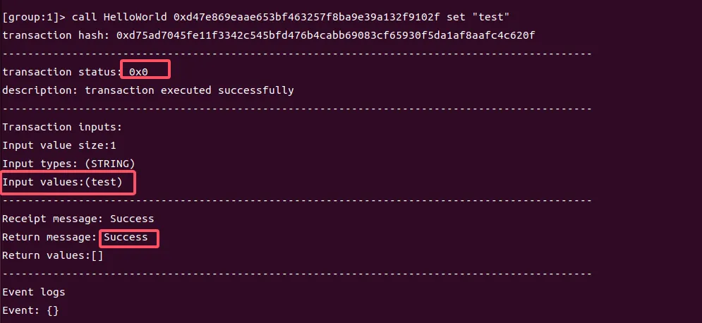This screenshot has width=702, height=323.
Task: Click the "Return message:" label
Action: (x=49, y=238)
